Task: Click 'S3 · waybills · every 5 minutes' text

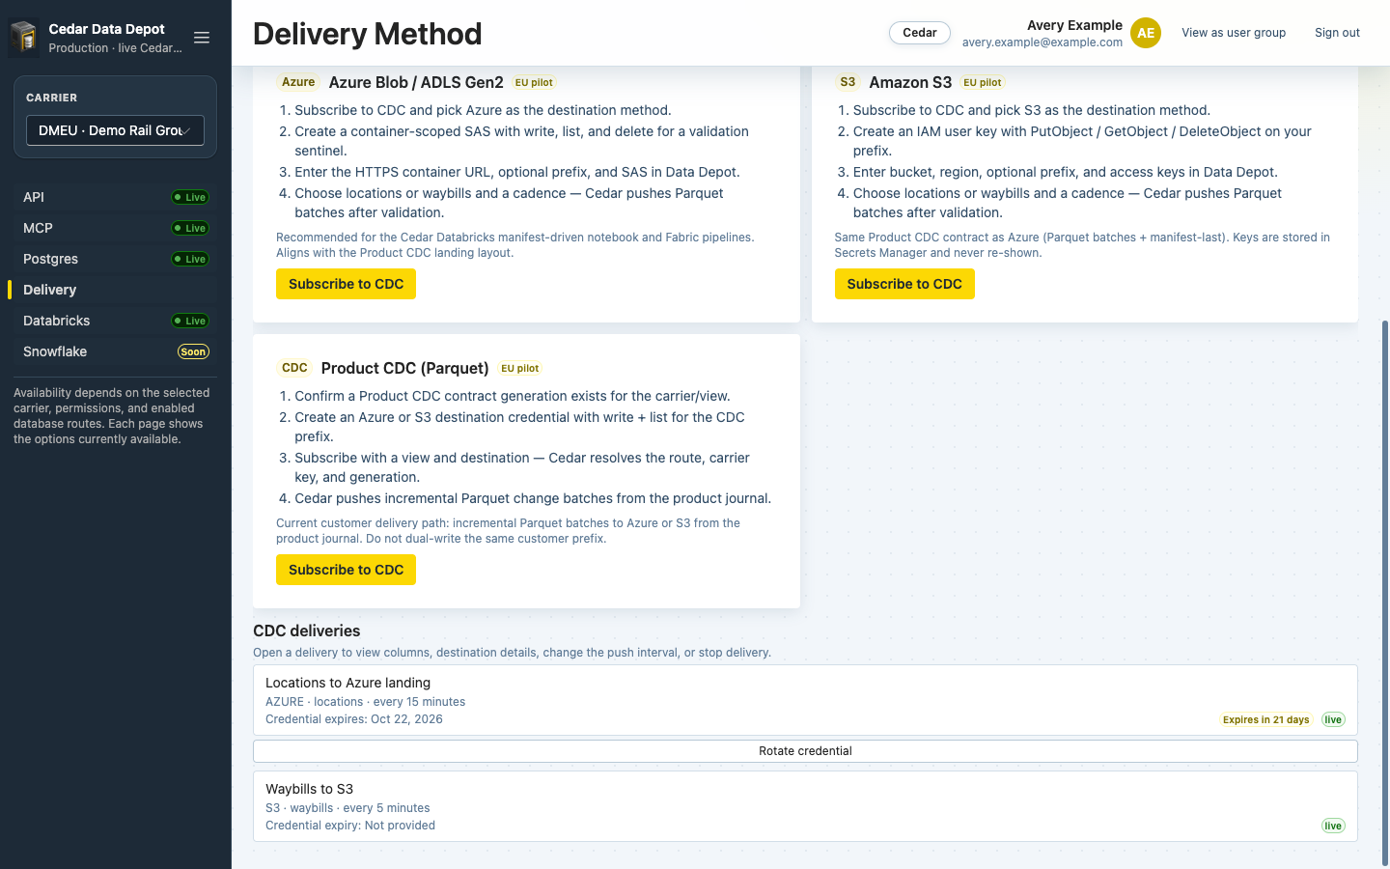Action: pos(347,808)
